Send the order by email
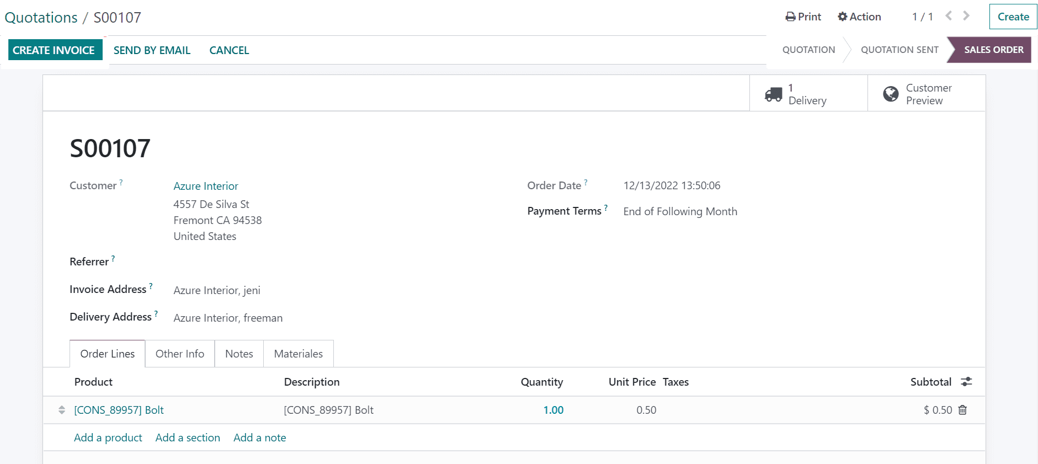Image resolution: width=1038 pixels, height=464 pixels. click(152, 50)
